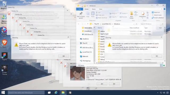The width and height of the screenshot is (170, 95).
Task: Open the Easy access dropdown
Action: tap(136, 15)
